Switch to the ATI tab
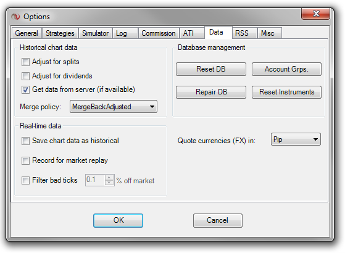Image resolution: width=345 pixels, height=253 pixels. (192, 33)
